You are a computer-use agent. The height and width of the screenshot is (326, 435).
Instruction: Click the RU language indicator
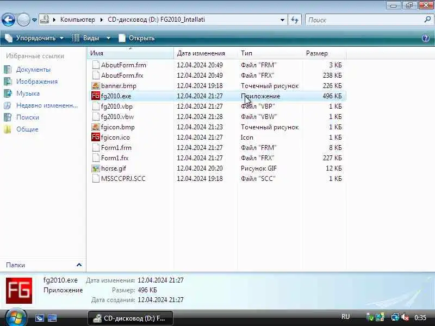pos(345,317)
